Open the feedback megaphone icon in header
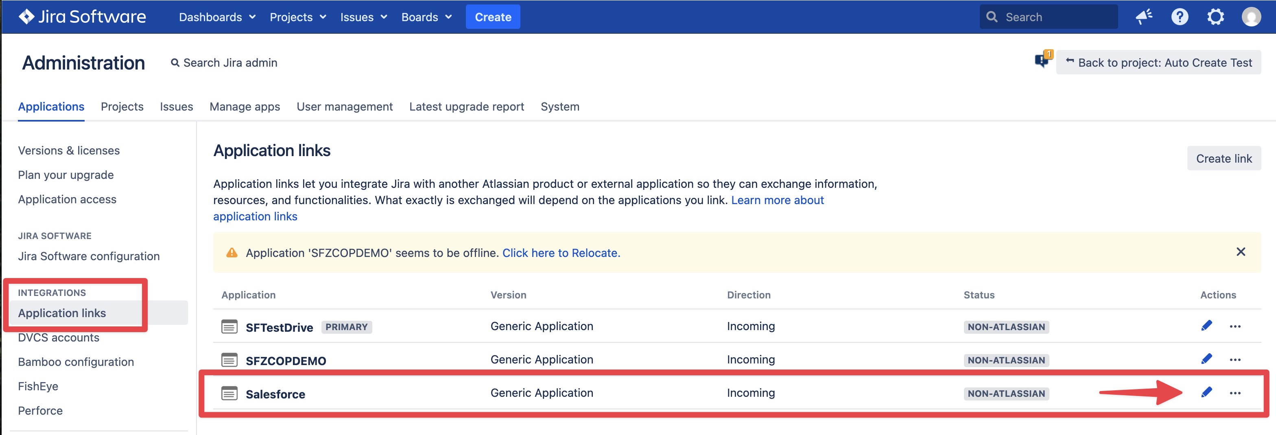Viewport: 1276px width, 435px height. click(1144, 17)
